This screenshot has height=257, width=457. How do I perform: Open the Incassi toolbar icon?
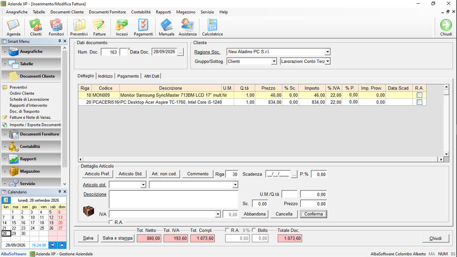click(122, 28)
